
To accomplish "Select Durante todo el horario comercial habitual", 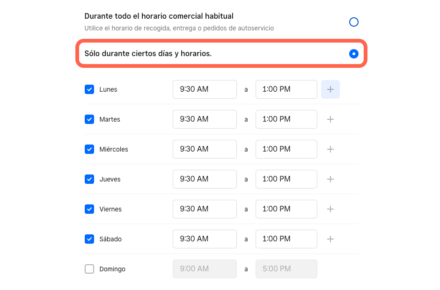I will [x=353, y=22].
